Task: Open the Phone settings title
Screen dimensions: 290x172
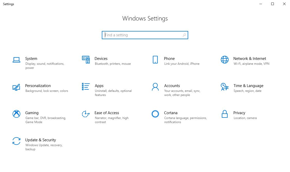Action: coord(169,59)
